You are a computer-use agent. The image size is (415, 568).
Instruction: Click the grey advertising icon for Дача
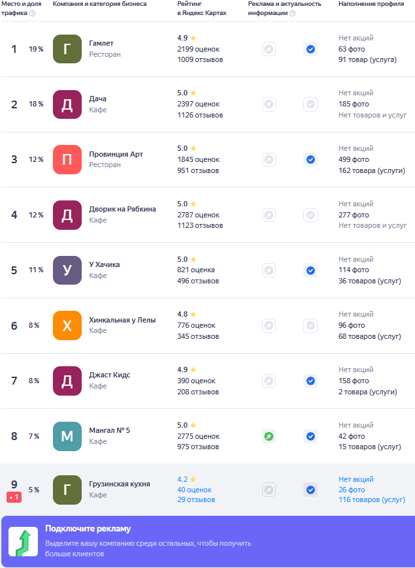269,104
